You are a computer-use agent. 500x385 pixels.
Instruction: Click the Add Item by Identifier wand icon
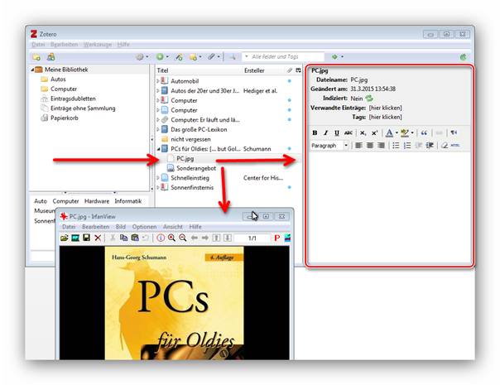179,57
